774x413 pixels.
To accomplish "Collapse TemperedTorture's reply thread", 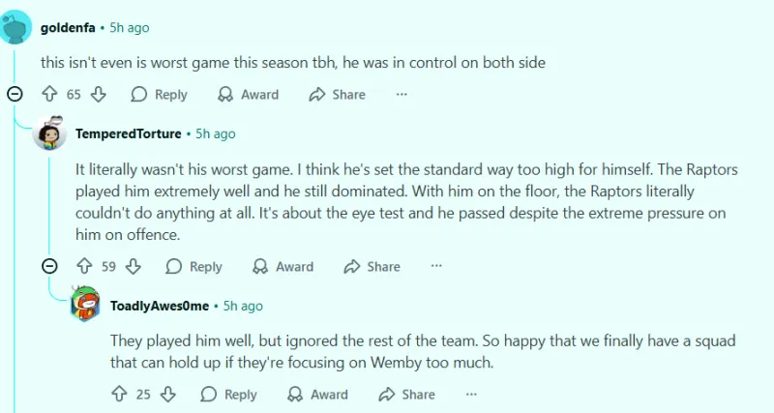I will pyautogui.click(x=49, y=266).
